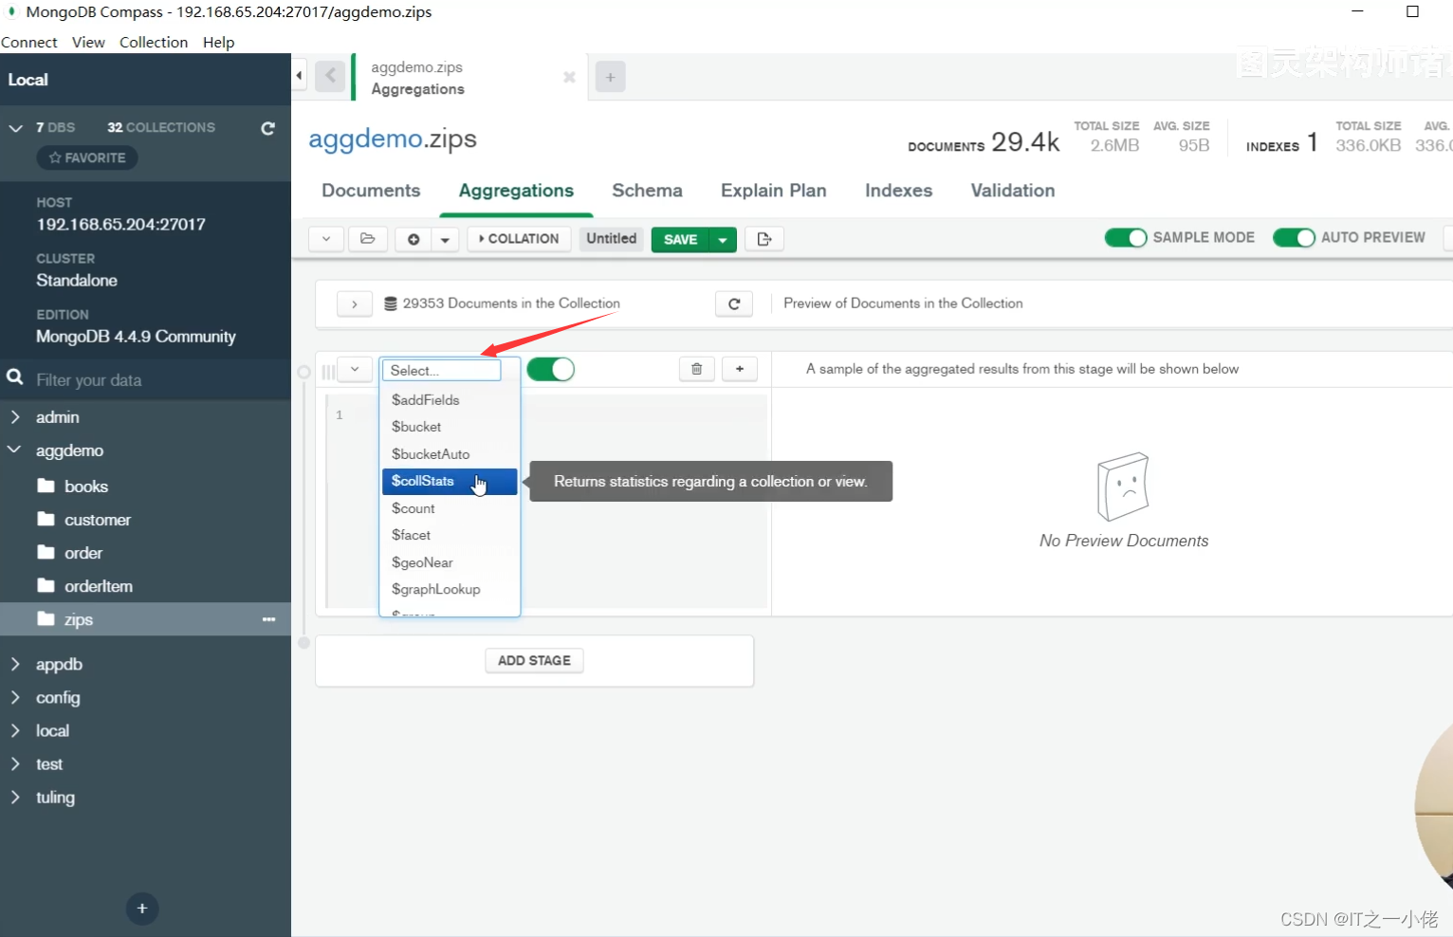The height and width of the screenshot is (937, 1453).
Task: Select $count stage operator
Action: (450, 508)
